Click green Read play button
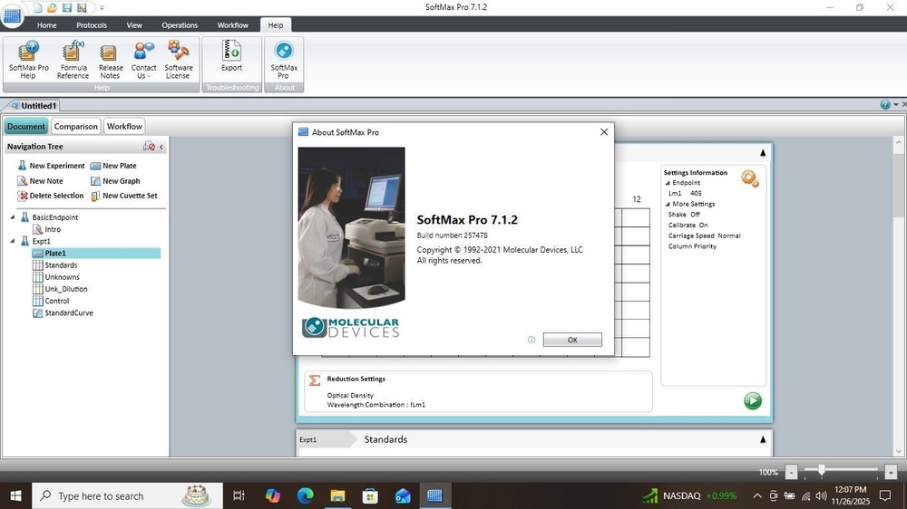Image resolution: width=907 pixels, height=509 pixels. (x=753, y=400)
